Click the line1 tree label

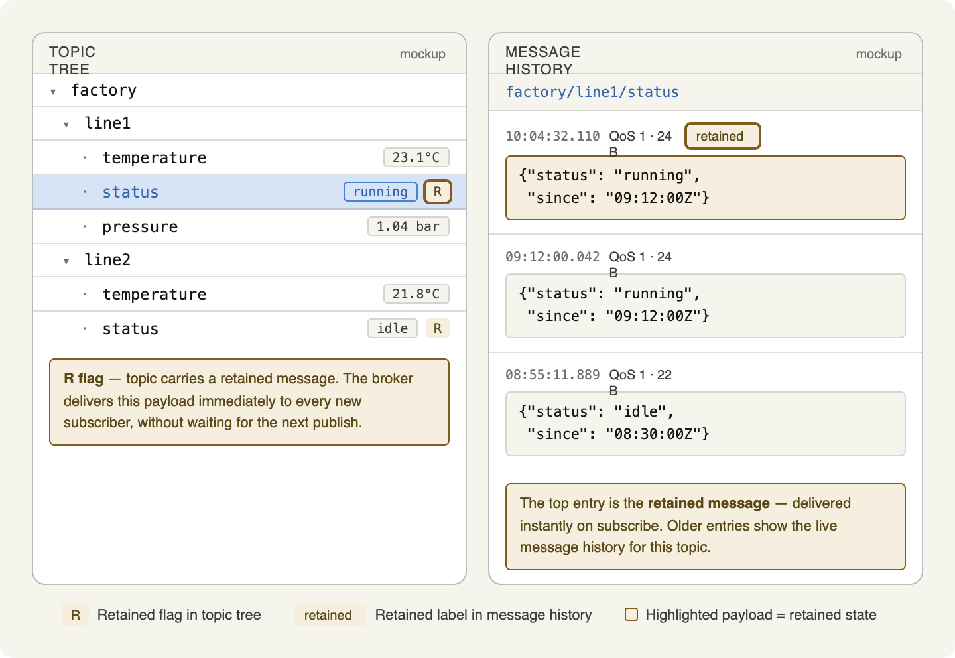[107, 123]
